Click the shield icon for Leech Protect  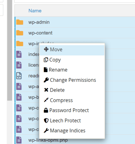point(46,120)
